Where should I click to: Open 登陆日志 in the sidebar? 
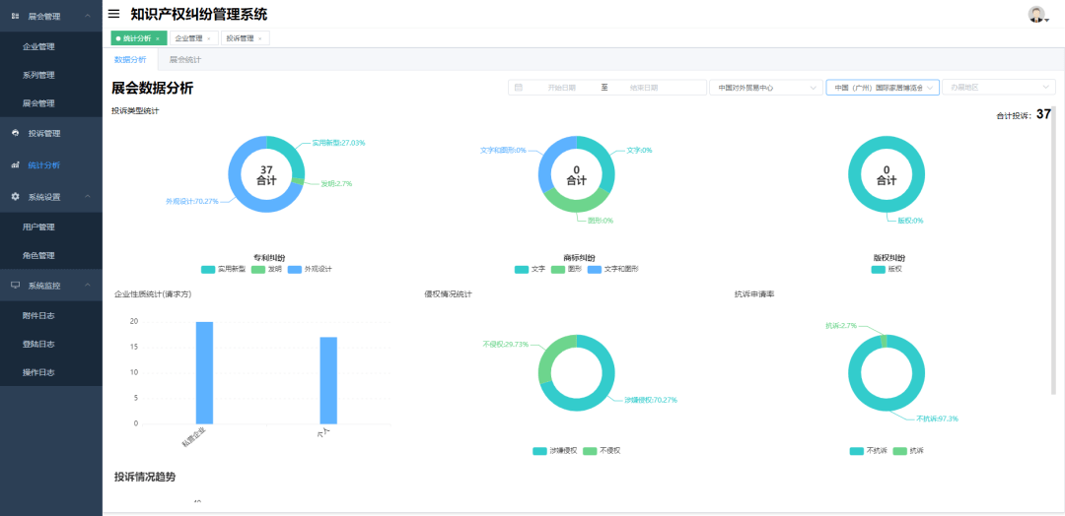(x=38, y=344)
